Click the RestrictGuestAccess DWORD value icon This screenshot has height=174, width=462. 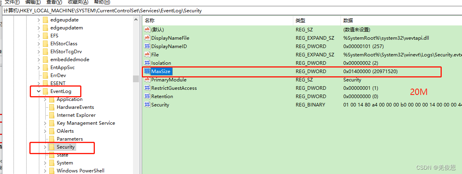pyautogui.click(x=147, y=88)
